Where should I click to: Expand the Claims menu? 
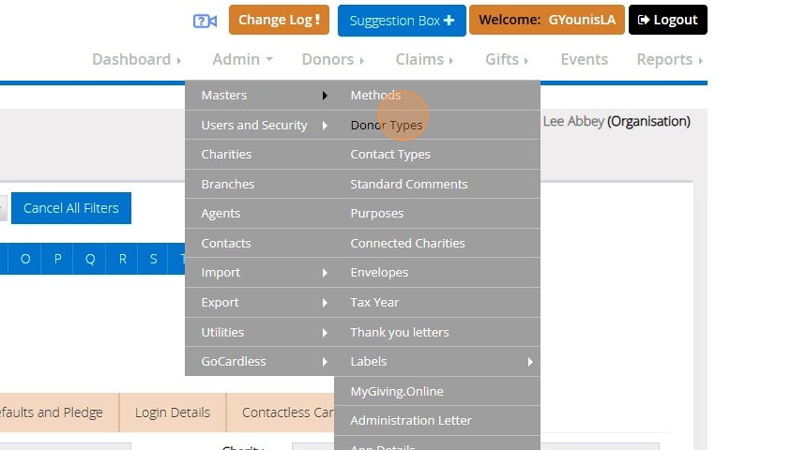424,59
